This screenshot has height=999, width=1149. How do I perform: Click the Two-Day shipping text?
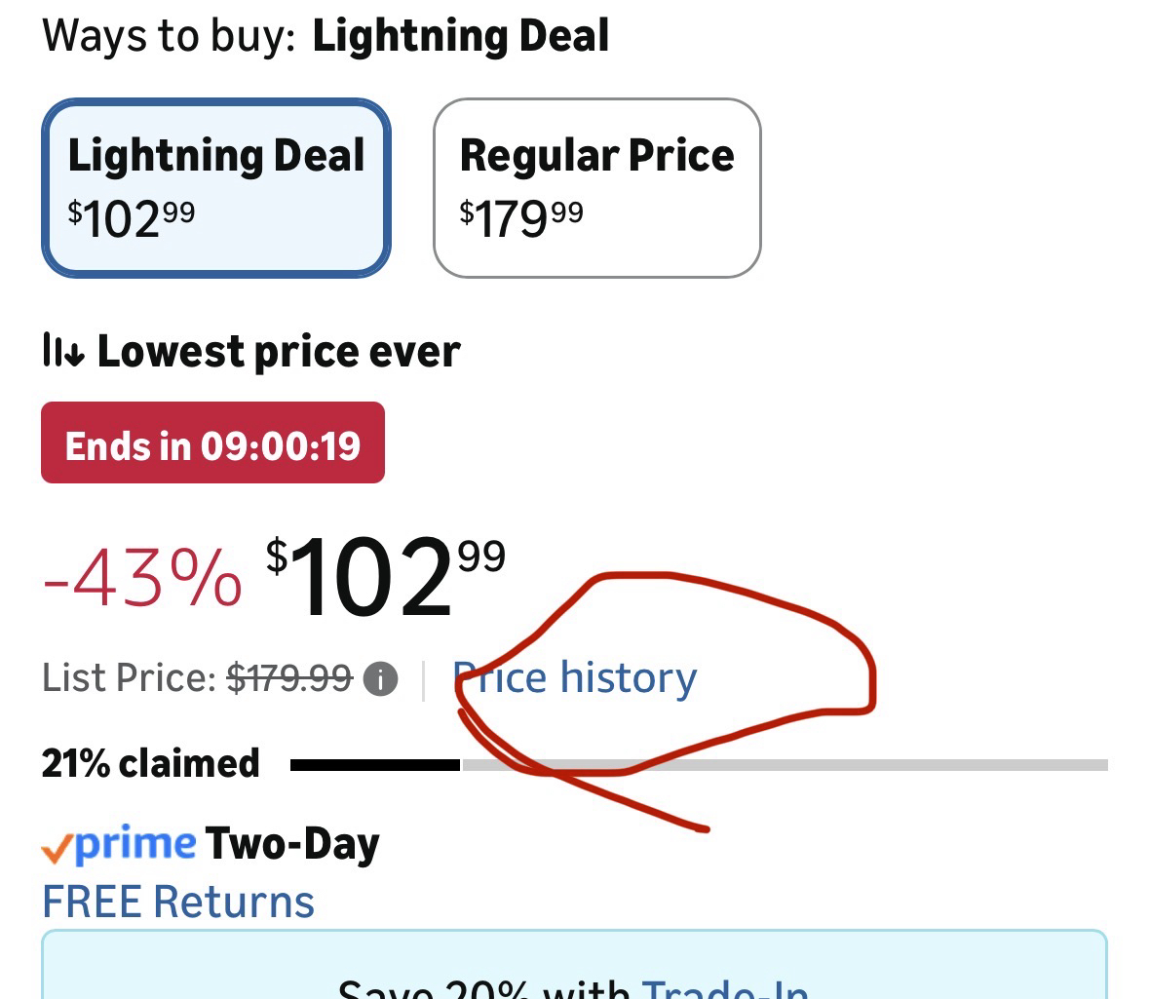[292, 845]
